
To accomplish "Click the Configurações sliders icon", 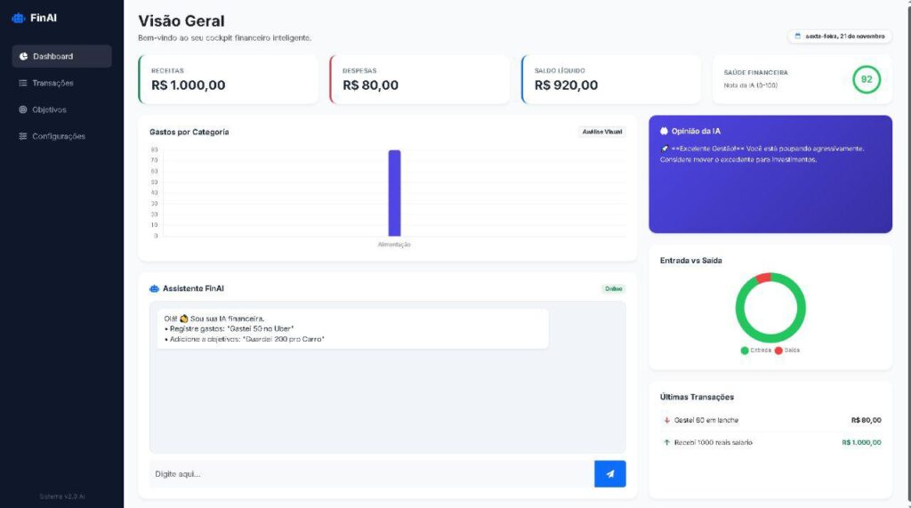I will coord(23,136).
